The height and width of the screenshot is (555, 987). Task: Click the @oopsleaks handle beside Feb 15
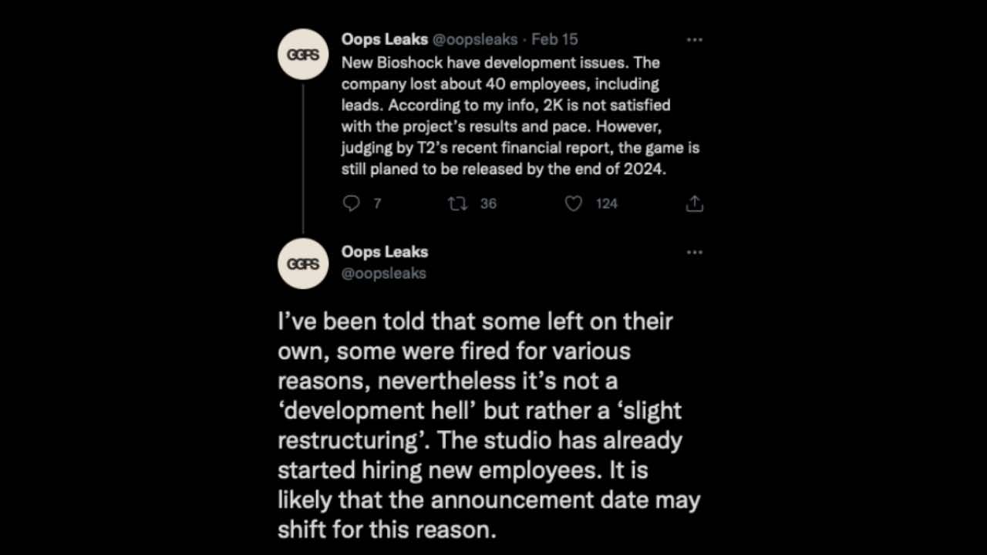[x=474, y=39]
